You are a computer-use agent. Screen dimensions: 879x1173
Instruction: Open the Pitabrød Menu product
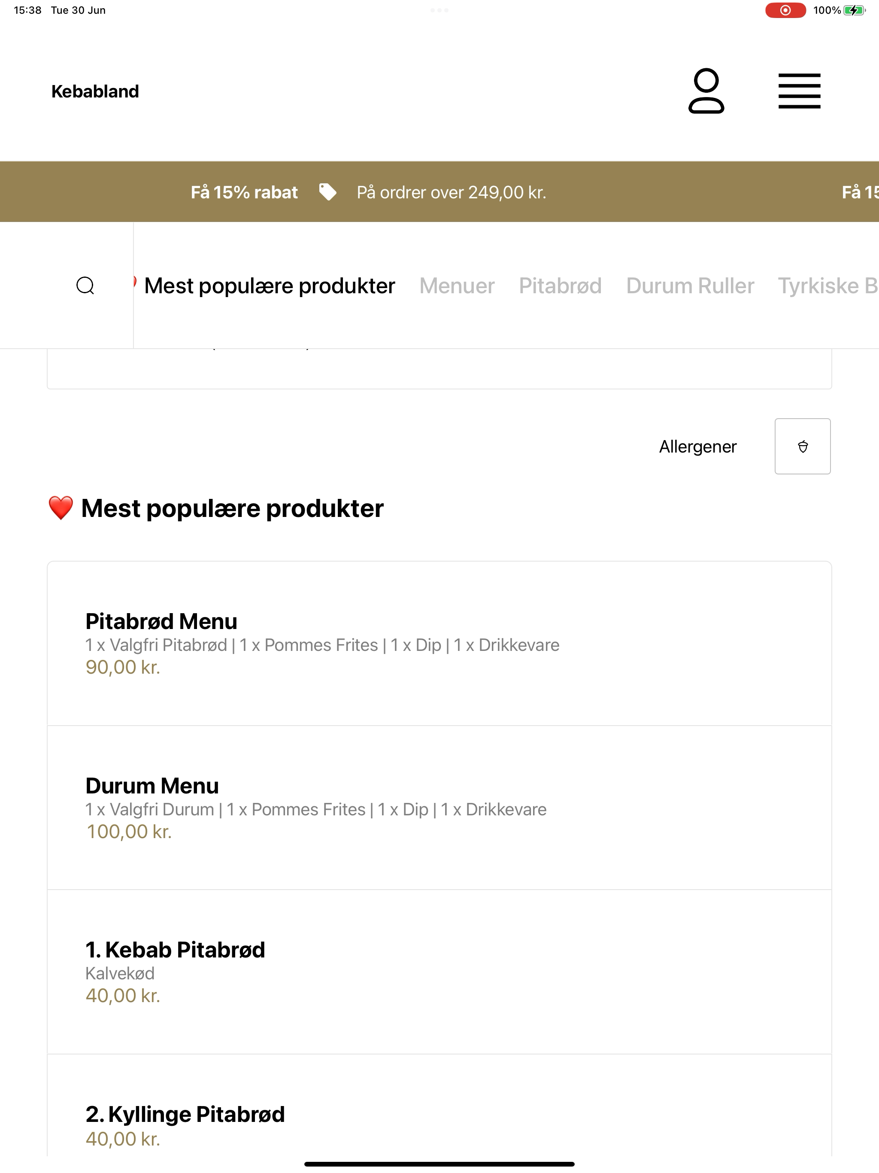(x=439, y=643)
